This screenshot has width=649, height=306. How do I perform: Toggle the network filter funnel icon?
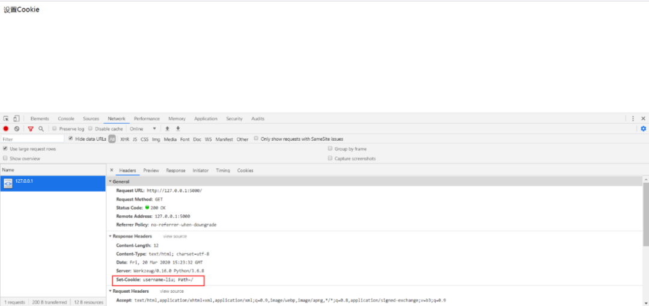[31, 129]
